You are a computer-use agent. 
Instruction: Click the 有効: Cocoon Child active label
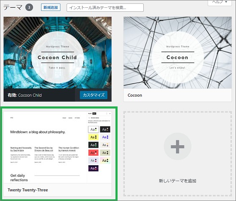point(25,95)
